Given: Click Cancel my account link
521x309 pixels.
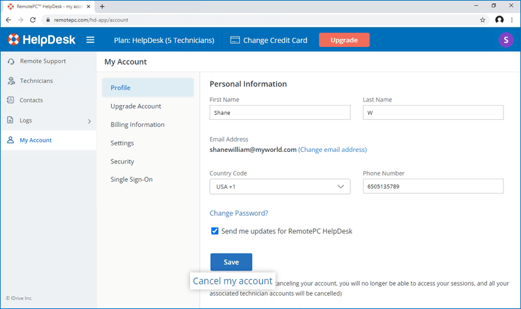Looking at the screenshot, I should point(232,281).
